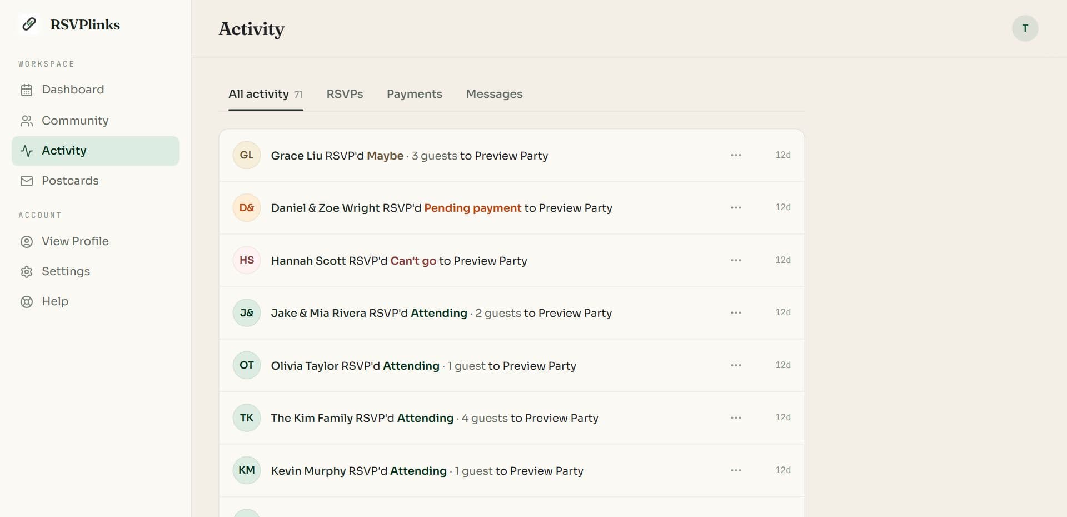Click the HS avatar for Hannah Scott
This screenshot has width=1067, height=517.
click(247, 260)
